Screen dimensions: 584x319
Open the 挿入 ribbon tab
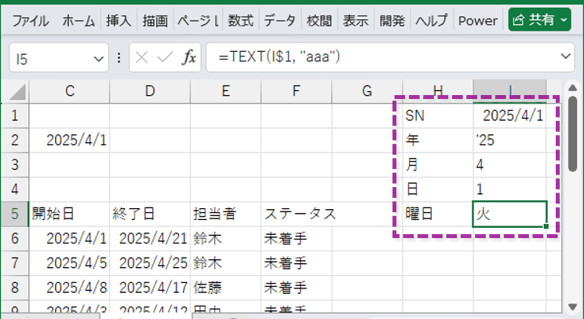coord(119,20)
